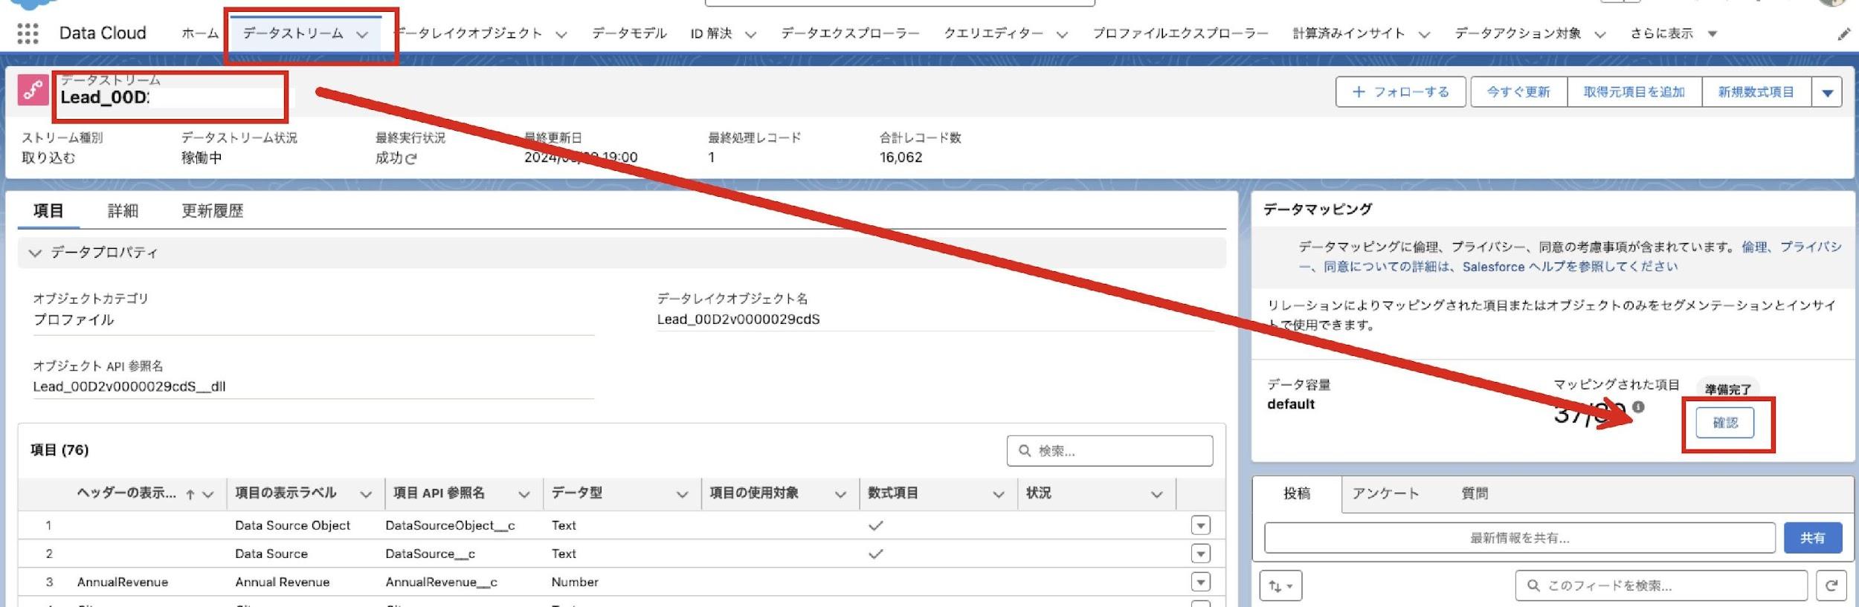Click the Annual Revenue label cell
The width and height of the screenshot is (1859, 607).
pyautogui.click(x=283, y=582)
